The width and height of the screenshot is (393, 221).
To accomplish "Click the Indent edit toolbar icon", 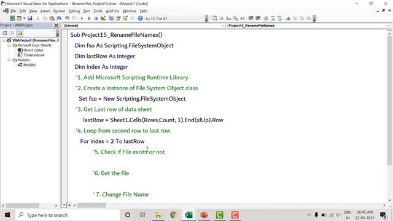I will [251, 18].
